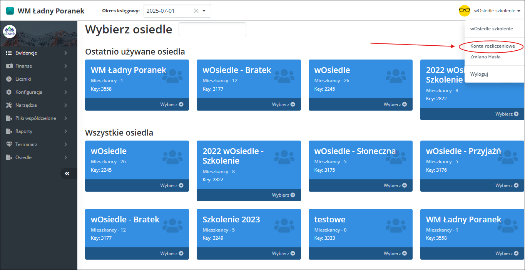Clear the accounting period date with X
Viewport: 525px width, 270px height.
(x=196, y=11)
